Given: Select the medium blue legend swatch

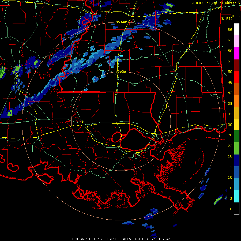Looking at the screenshot, I should coord(236,172).
